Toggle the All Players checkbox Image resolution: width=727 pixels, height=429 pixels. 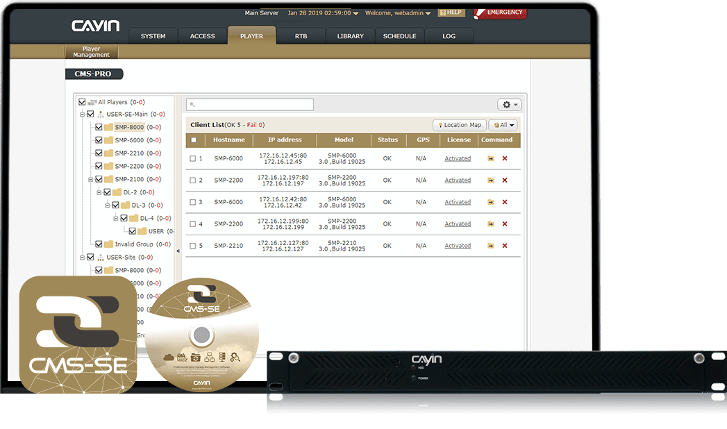(x=83, y=102)
